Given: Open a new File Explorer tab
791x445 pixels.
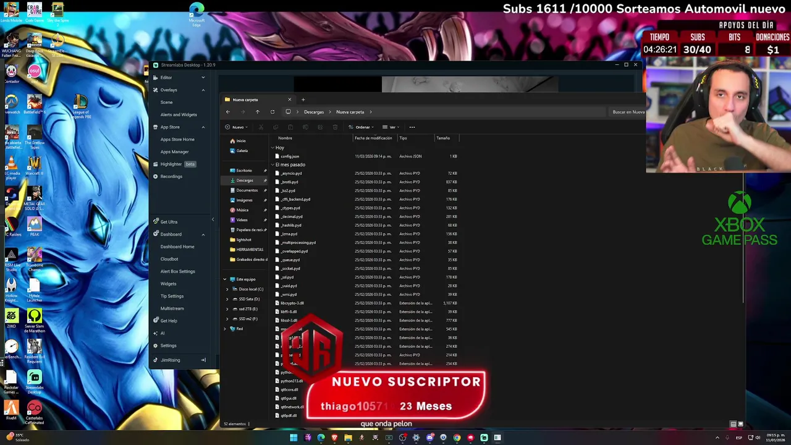Looking at the screenshot, I should 303,100.
